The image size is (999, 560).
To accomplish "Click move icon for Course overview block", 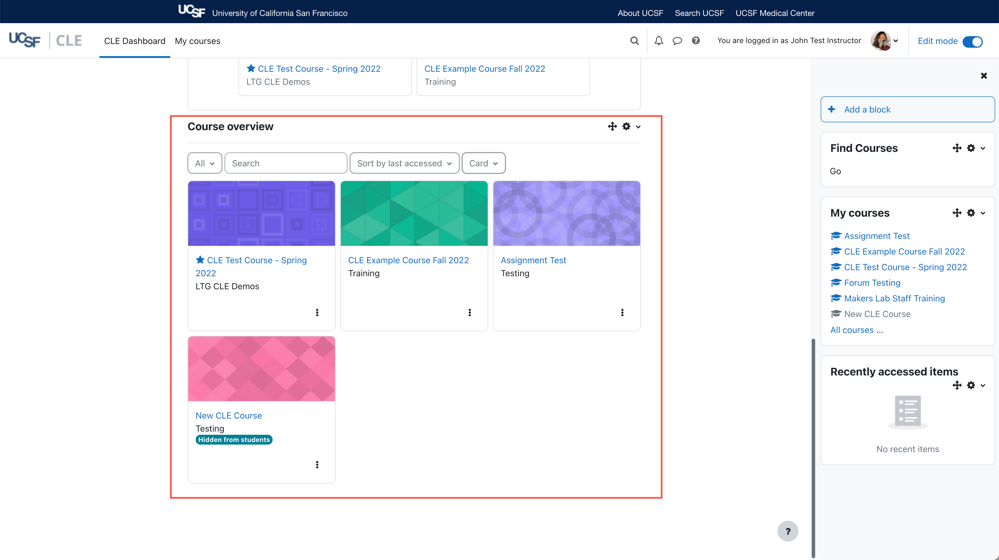I will [612, 126].
